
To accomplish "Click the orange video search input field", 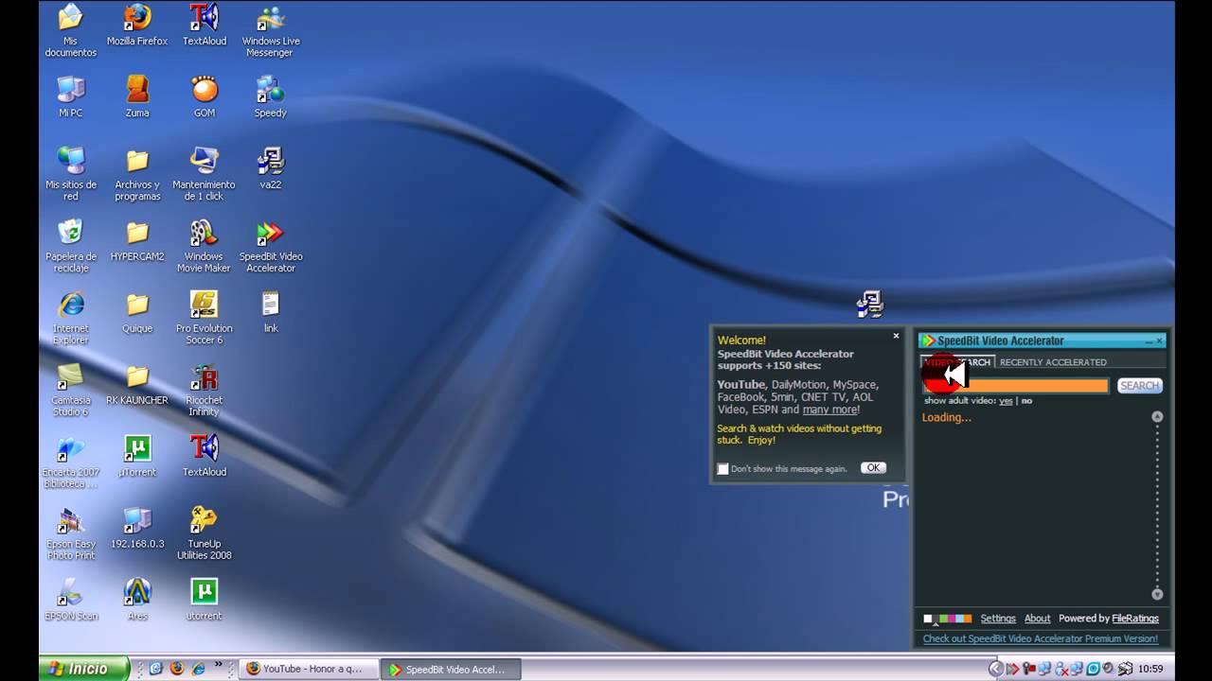I will tap(1016, 386).
